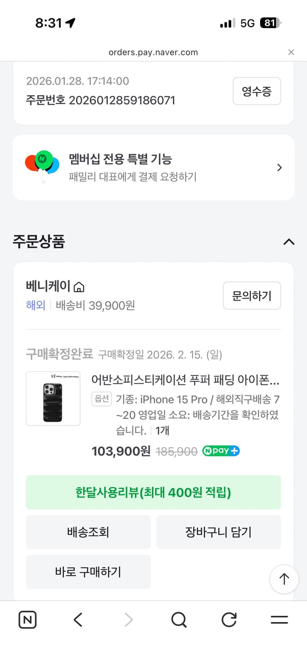Viewport: 307px width, 665px height.
Task: Tap 한달사용리뷰(최대 400원 적립) review banner
Action: (x=153, y=492)
